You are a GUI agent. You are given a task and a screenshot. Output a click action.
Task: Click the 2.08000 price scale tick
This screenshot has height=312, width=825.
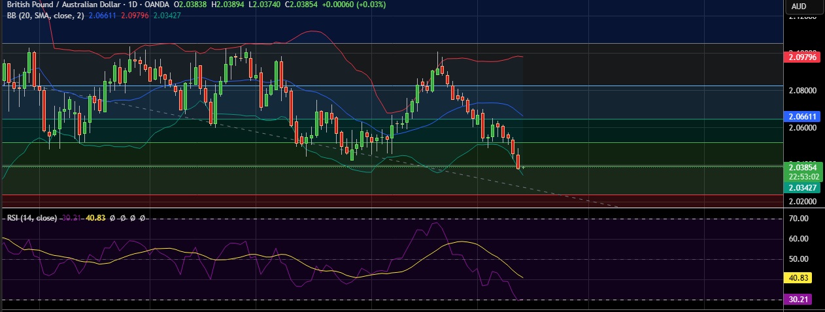[x=803, y=90]
